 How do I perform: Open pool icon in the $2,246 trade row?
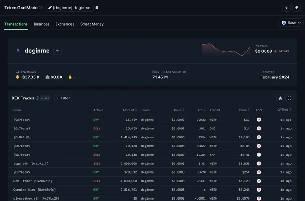pyautogui.click(x=259, y=190)
